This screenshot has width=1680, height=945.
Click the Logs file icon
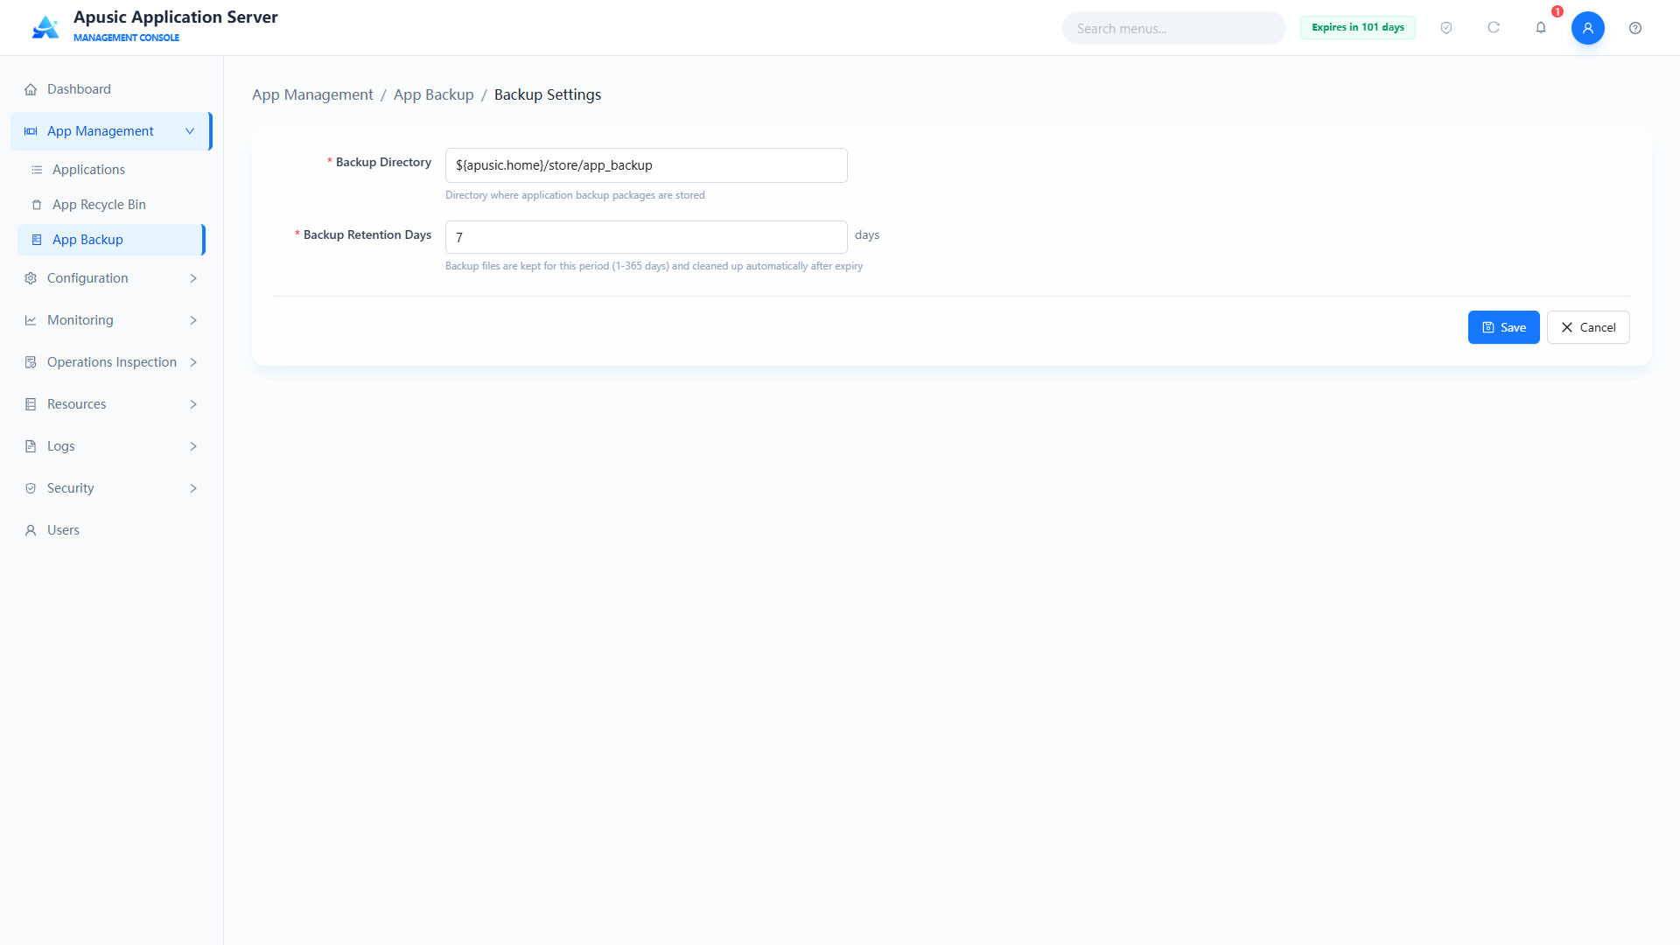click(31, 446)
